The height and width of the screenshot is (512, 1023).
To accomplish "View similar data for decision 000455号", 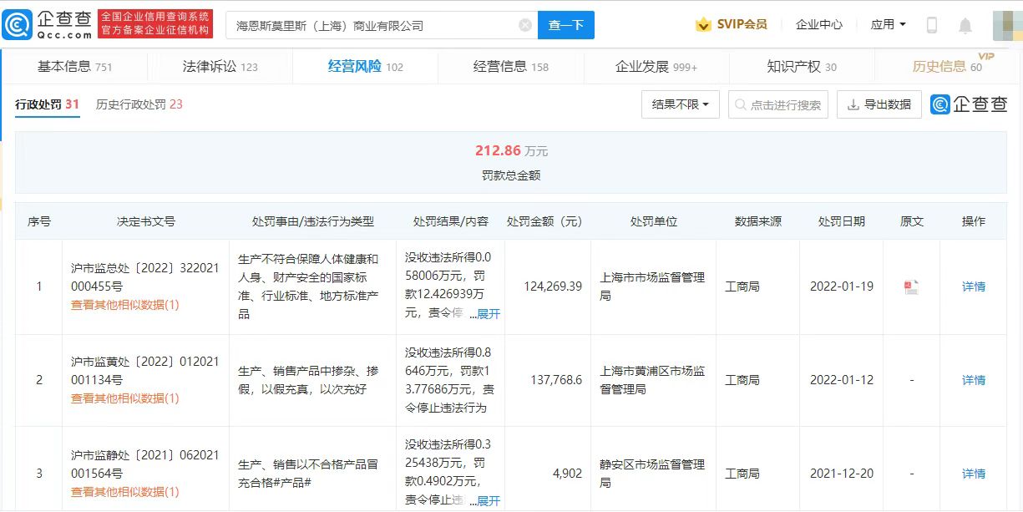I will tap(125, 305).
